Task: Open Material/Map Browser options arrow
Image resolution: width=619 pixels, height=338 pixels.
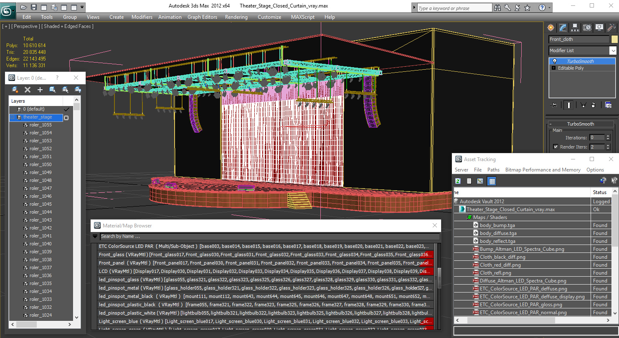Action: pos(95,237)
